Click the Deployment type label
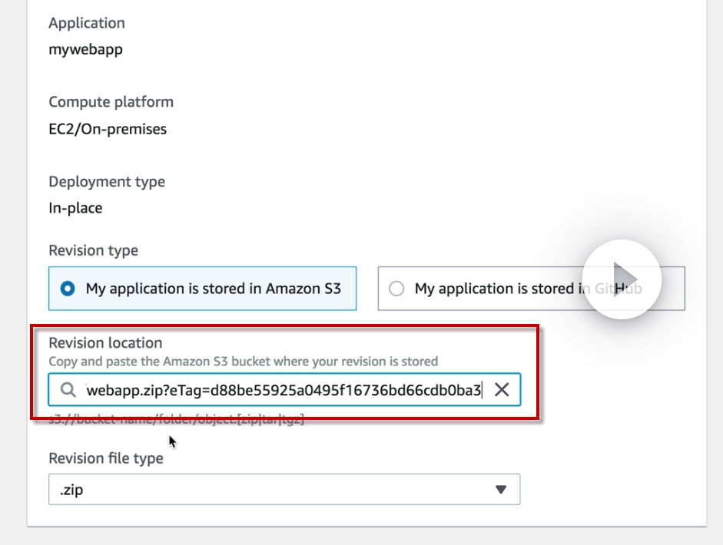This screenshot has width=723, height=545. point(107,182)
